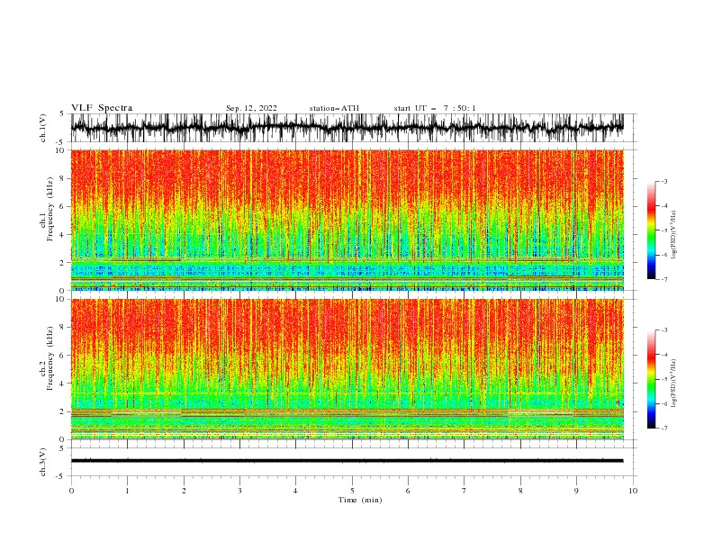The width and height of the screenshot is (713, 551).
Task: Click the ch.1 color scale bar
Action: (651, 230)
